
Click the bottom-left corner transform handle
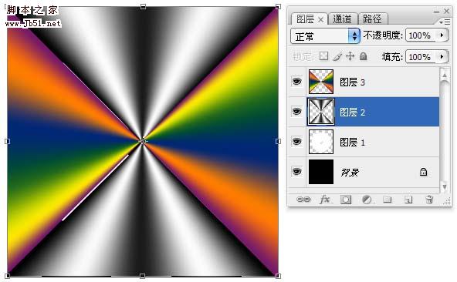tap(8, 276)
